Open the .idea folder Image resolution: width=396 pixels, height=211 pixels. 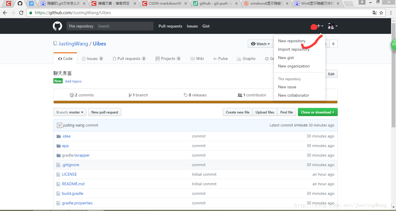click(66, 136)
